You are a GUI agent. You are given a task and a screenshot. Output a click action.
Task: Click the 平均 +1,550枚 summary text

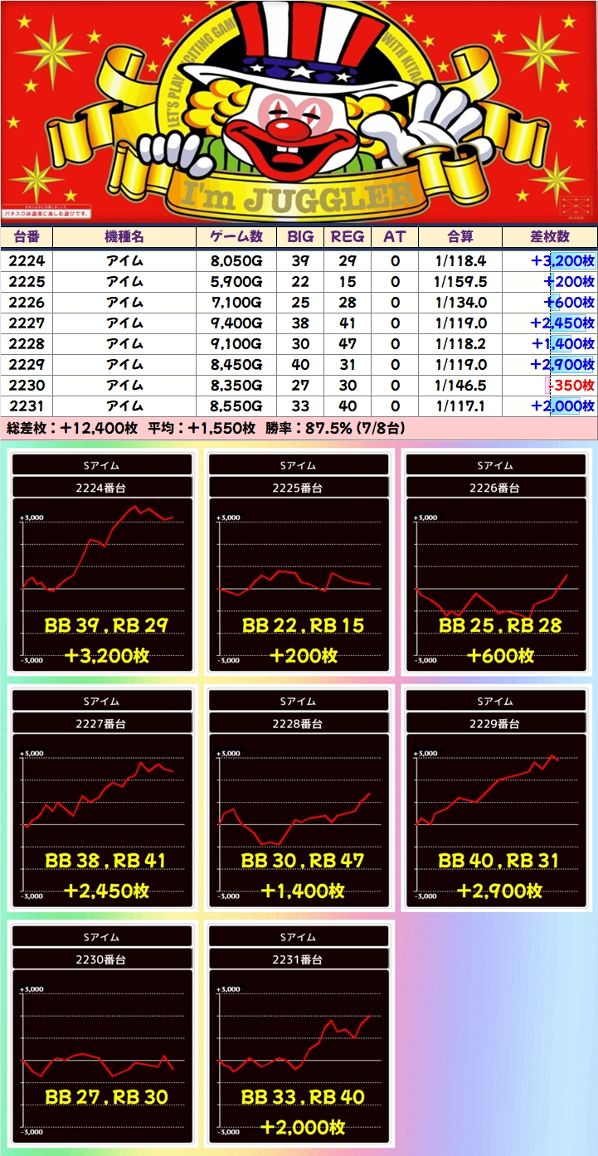coord(202,428)
